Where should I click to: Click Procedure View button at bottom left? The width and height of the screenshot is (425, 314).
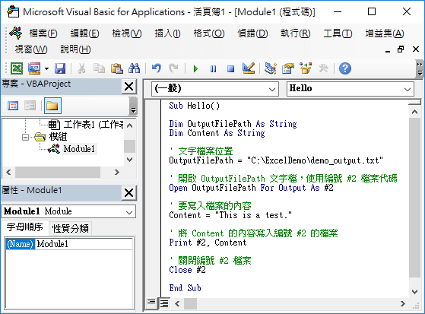pyautogui.click(x=151, y=303)
